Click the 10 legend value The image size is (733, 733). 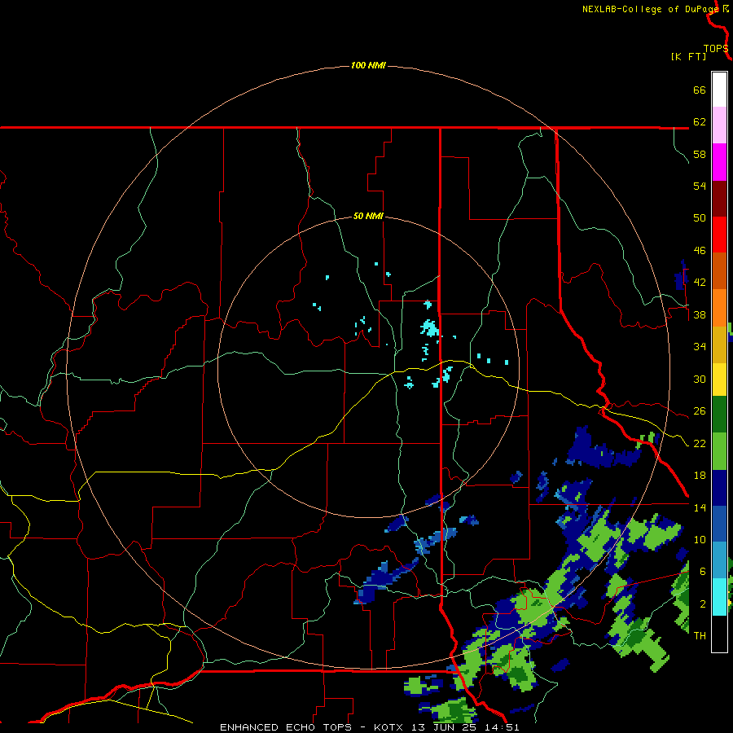point(700,539)
